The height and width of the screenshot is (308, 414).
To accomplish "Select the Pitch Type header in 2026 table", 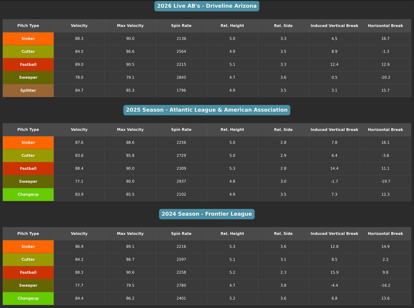I will coord(28,26).
